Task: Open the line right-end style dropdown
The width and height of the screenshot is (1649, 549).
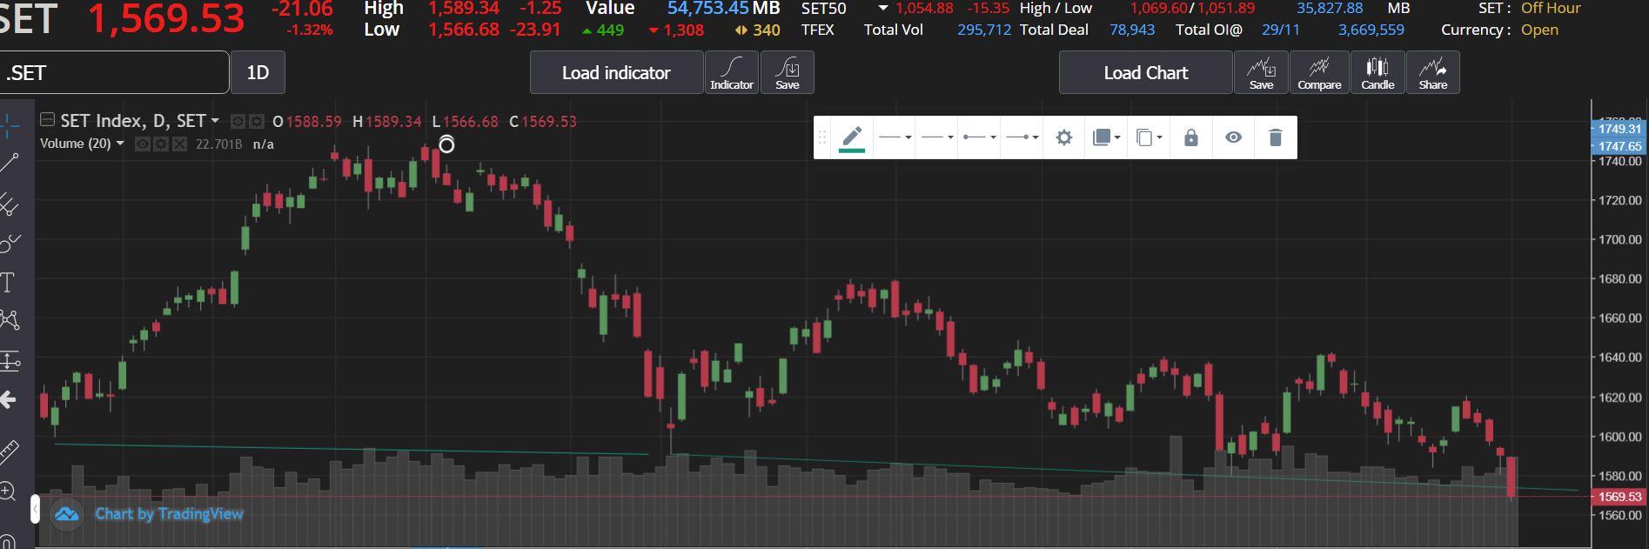Action: click(x=1022, y=137)
